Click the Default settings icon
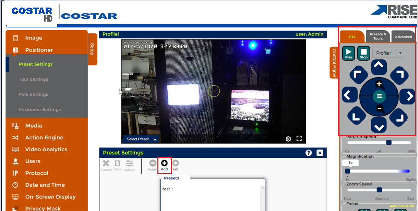418x211 pixels. point(129,165)
